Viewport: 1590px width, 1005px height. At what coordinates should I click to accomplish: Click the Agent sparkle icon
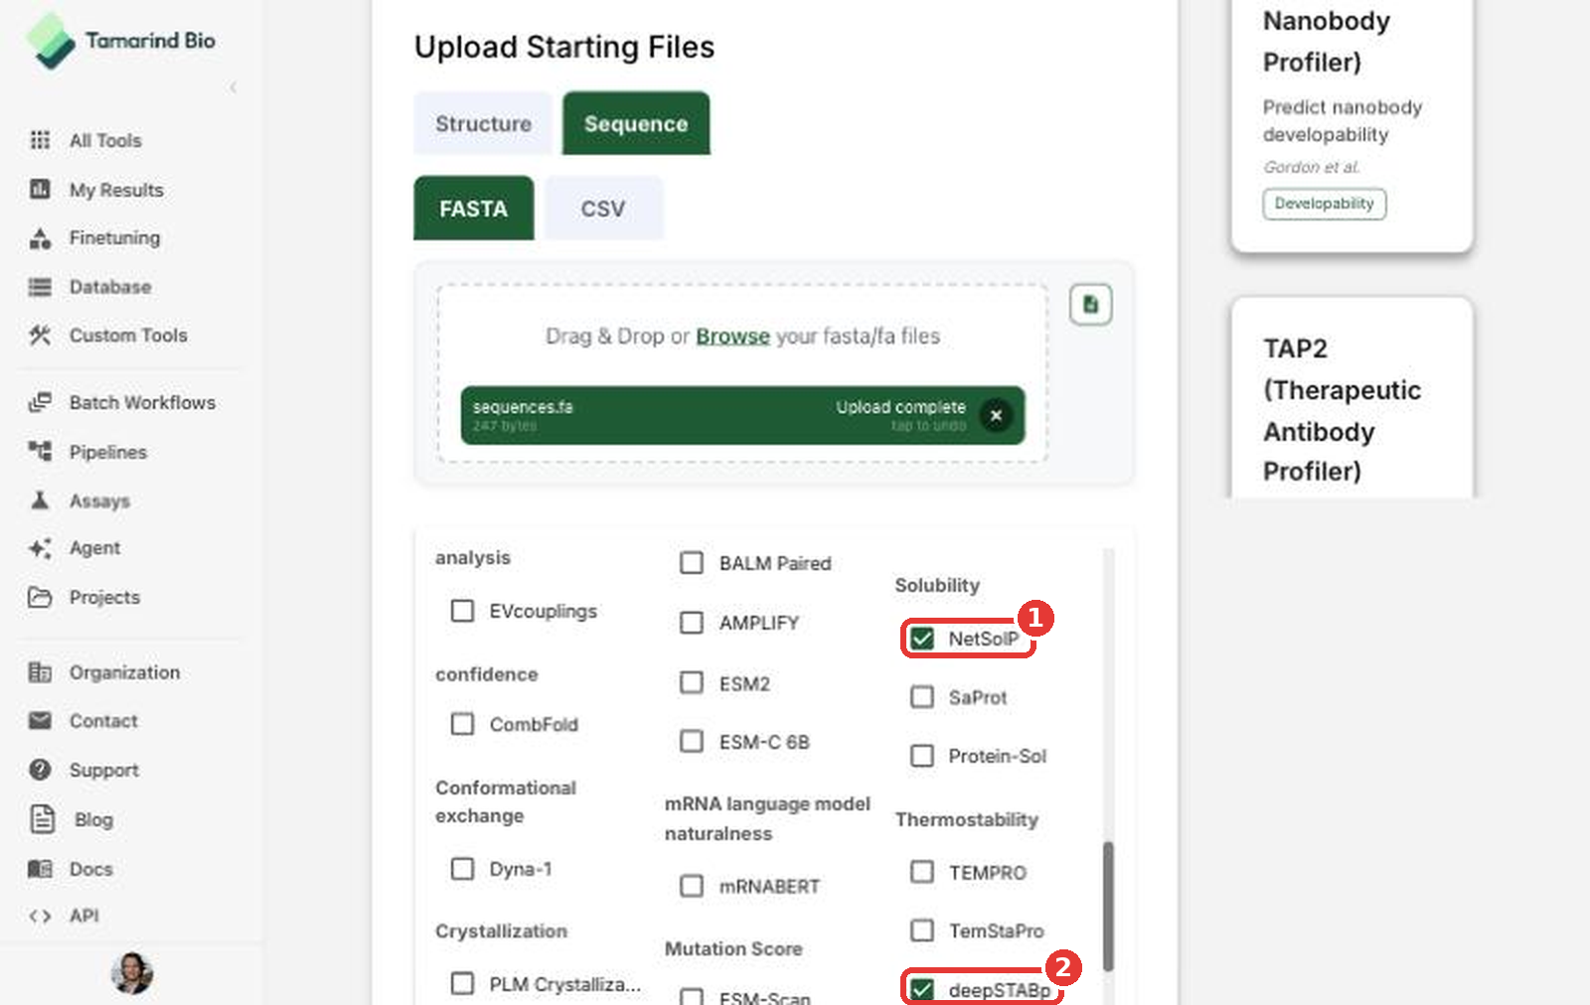pos(40,548)
